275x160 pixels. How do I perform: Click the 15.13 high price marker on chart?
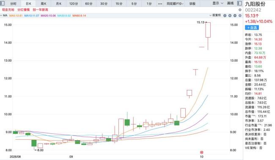[x=202, y=22]
